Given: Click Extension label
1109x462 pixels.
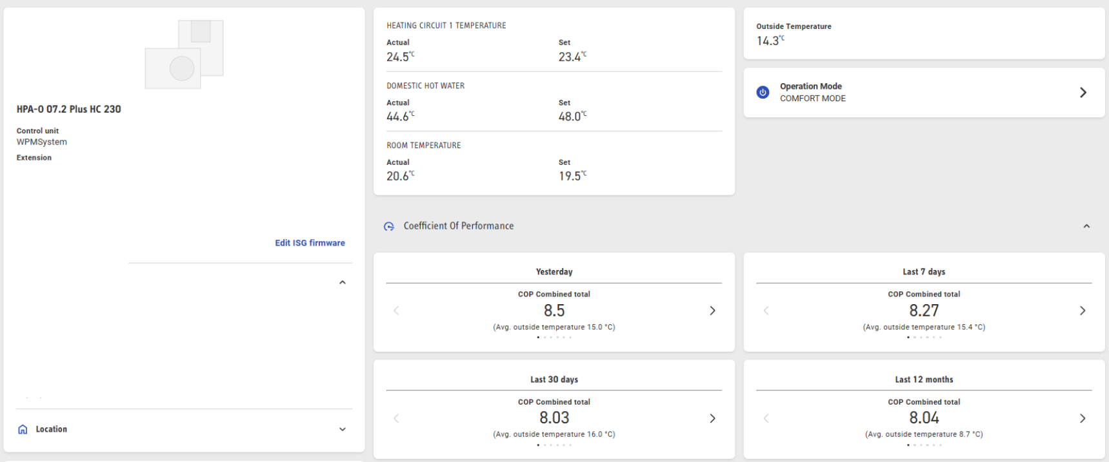Looking at the screenshot, I should (34, 158).
